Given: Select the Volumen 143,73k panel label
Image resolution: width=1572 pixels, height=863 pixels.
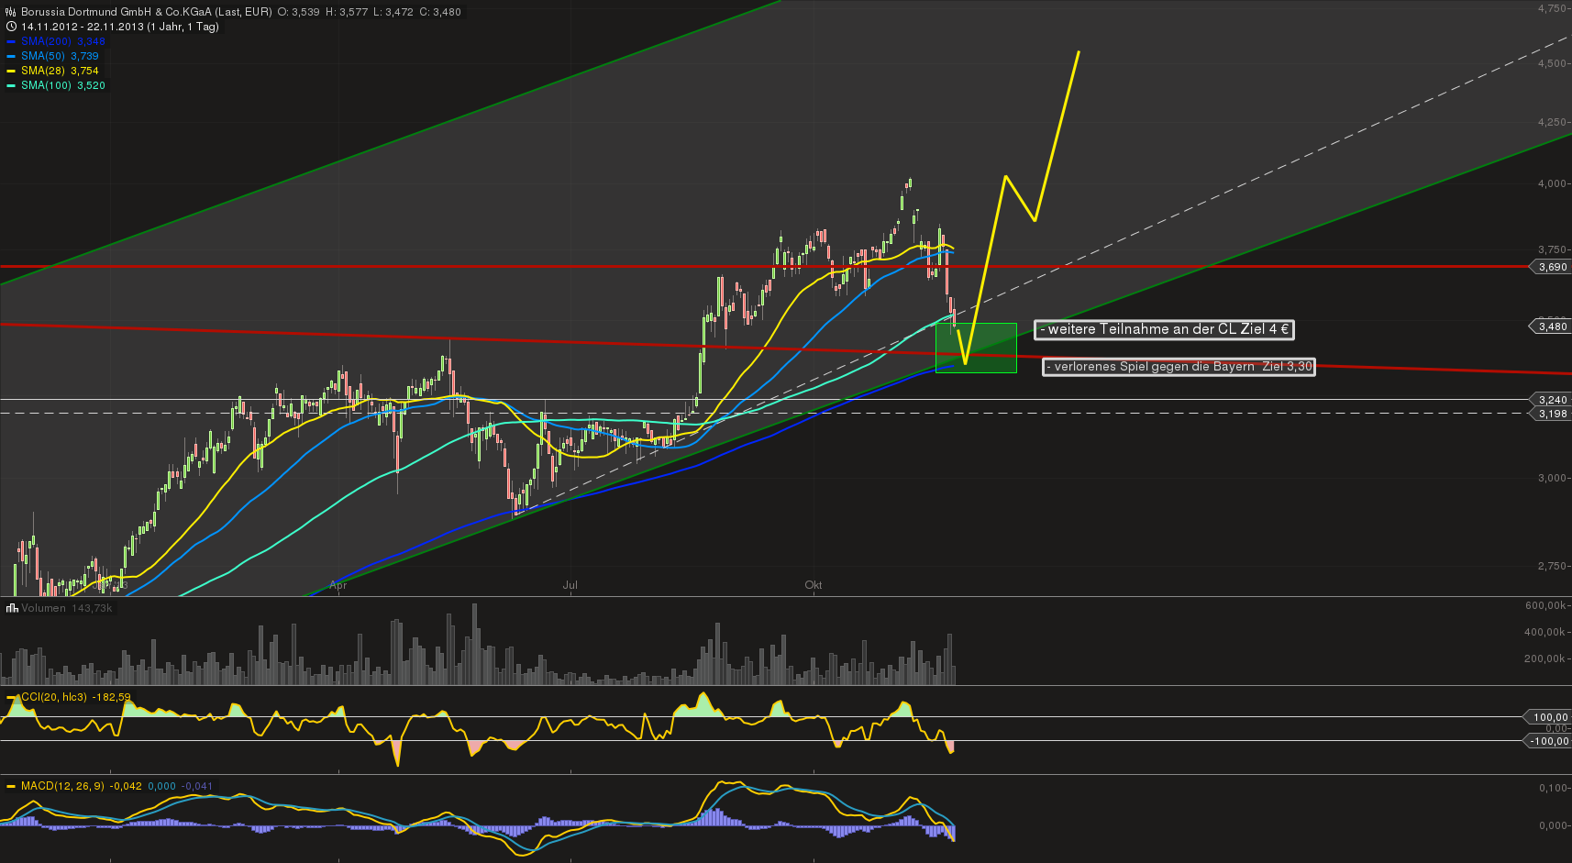Looking at the screenshot, I should (67, 608).
